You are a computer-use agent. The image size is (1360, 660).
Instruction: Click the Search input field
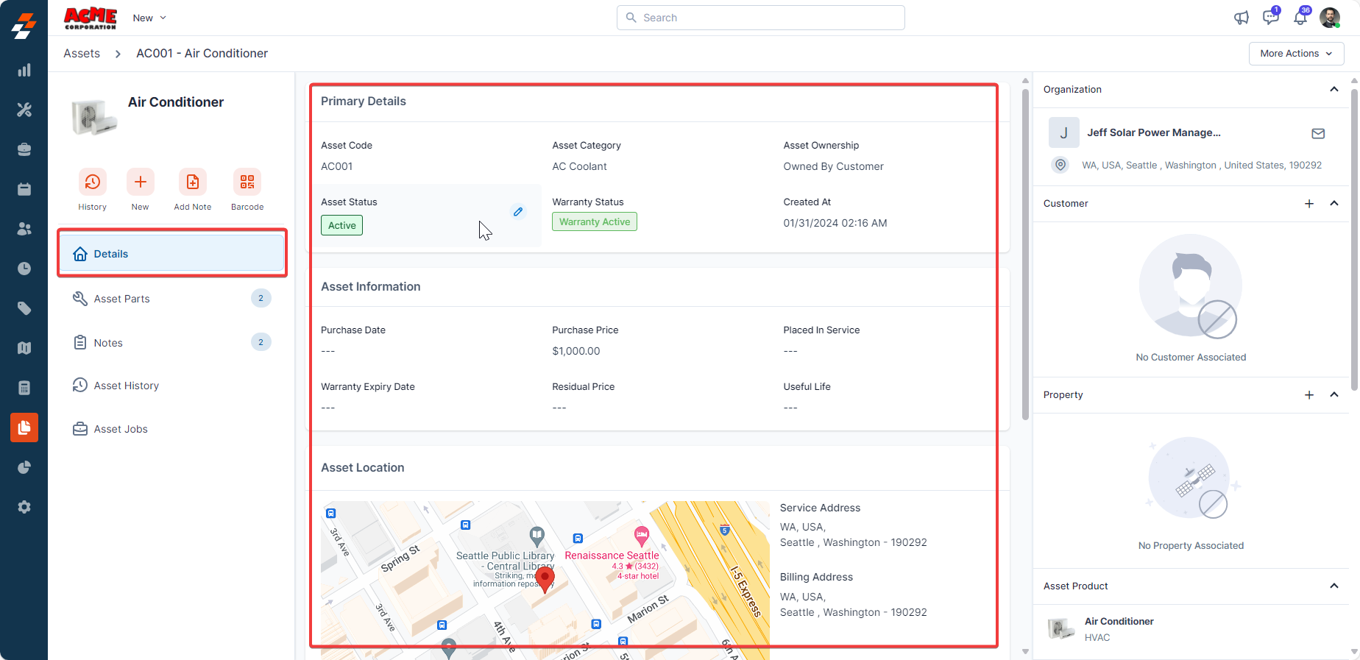pos(761,18)
